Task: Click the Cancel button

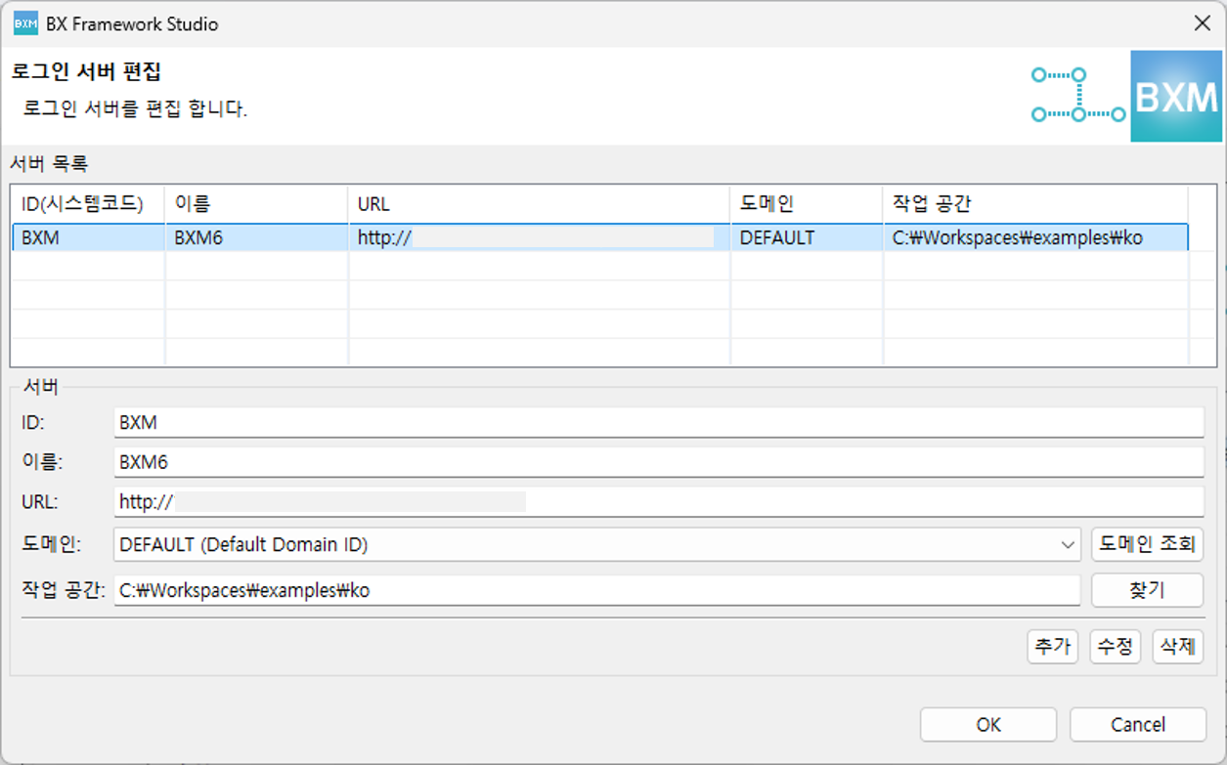Action: (x=1137, y=724)
